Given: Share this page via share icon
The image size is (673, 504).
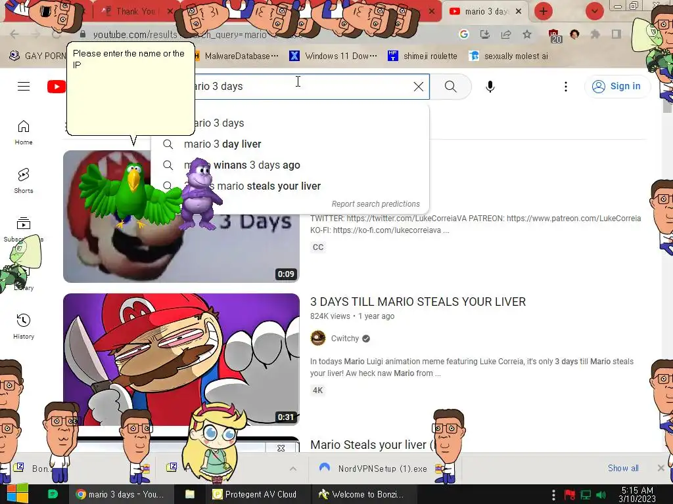Looking at the screenshot, I should point(506,34).
